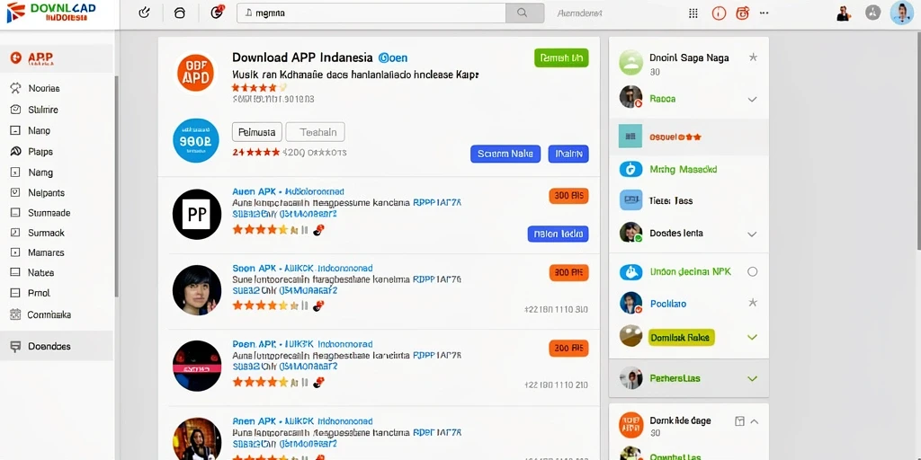The image size is (921, 460).
Task: Open Nelpants in the sidebar
Action: 47,192
